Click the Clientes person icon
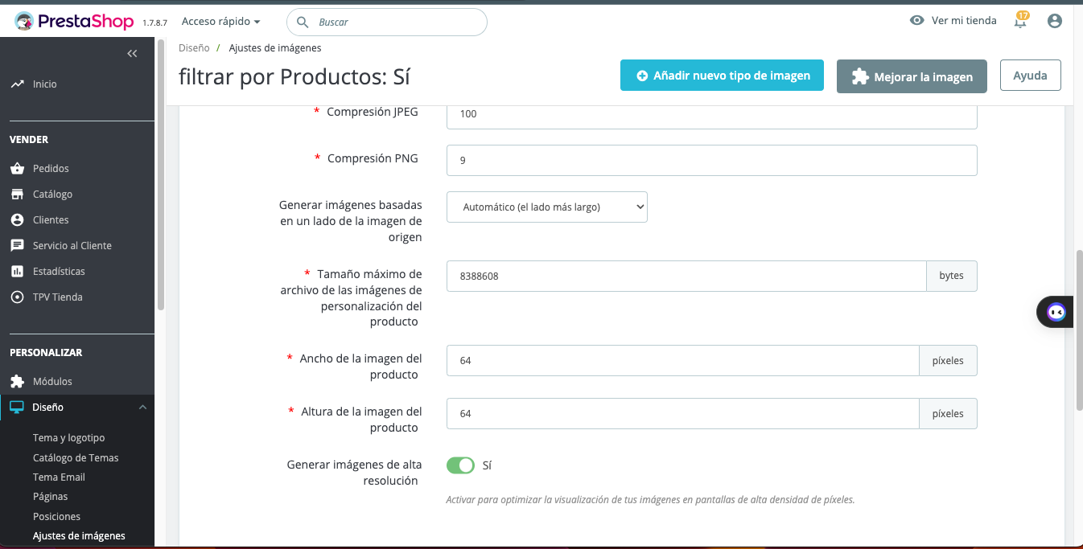The height and width of the screenshot is (549, 1083). pos(17,220)
